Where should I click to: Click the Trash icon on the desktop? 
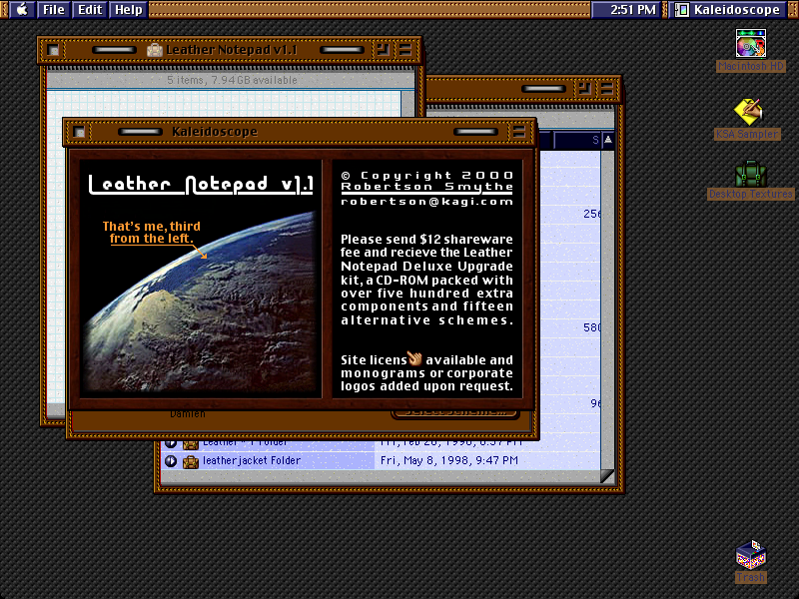(x=751, y=555)
